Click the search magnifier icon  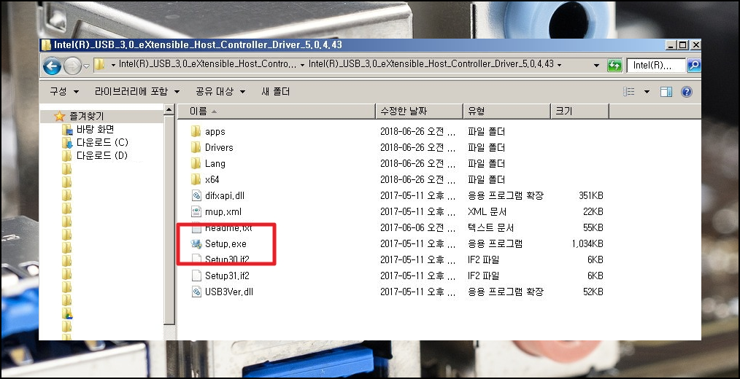694,65
